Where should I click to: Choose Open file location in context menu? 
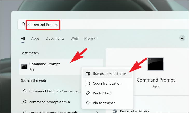pos(107,83)
